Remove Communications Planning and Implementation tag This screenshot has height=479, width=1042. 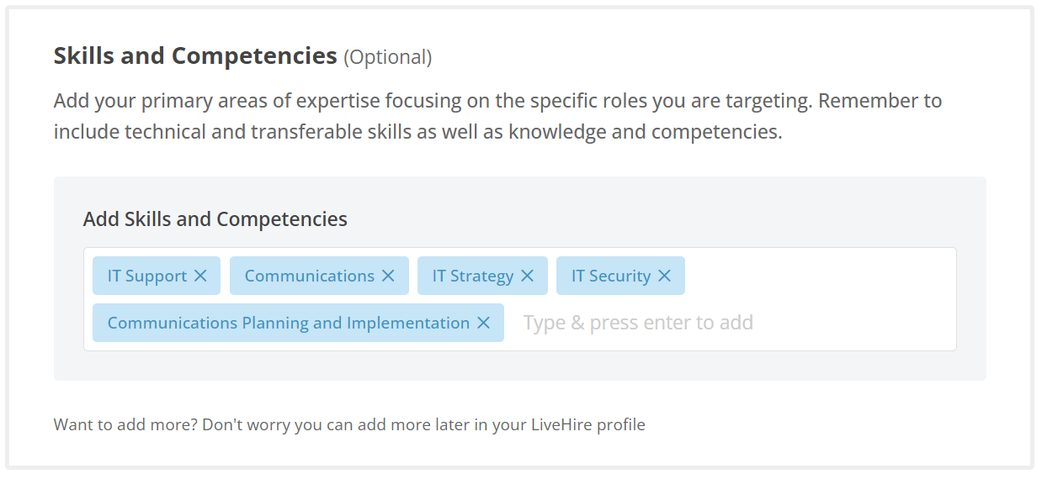(x=483, y=323)
